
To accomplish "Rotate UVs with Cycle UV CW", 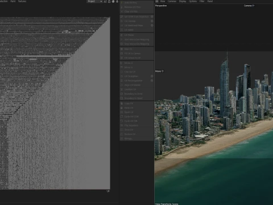I will click(x=136, y=121).
